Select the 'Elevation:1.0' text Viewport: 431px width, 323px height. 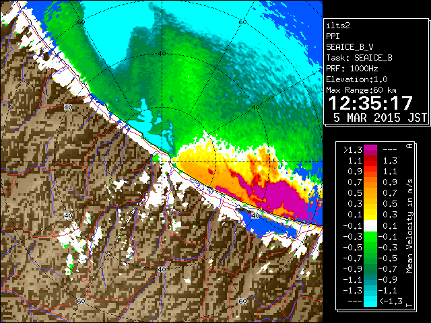click(357, 79)
